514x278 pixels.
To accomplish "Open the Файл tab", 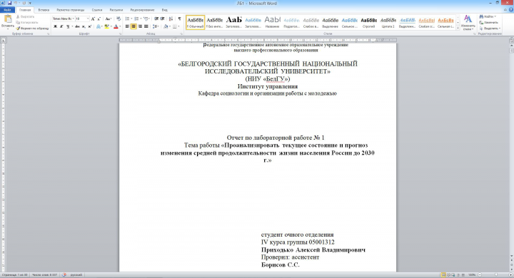I will [7, 10].
